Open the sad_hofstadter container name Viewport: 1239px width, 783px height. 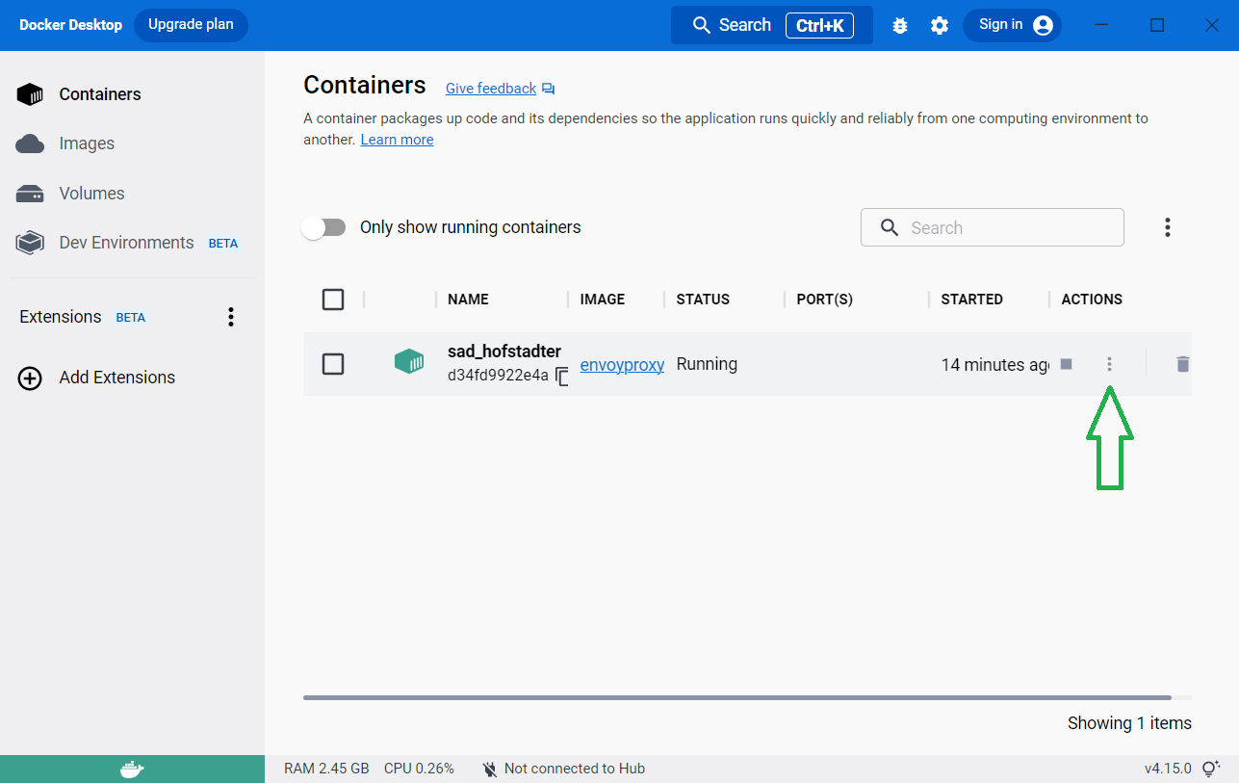pyautogui.click(x=504, y=352)
